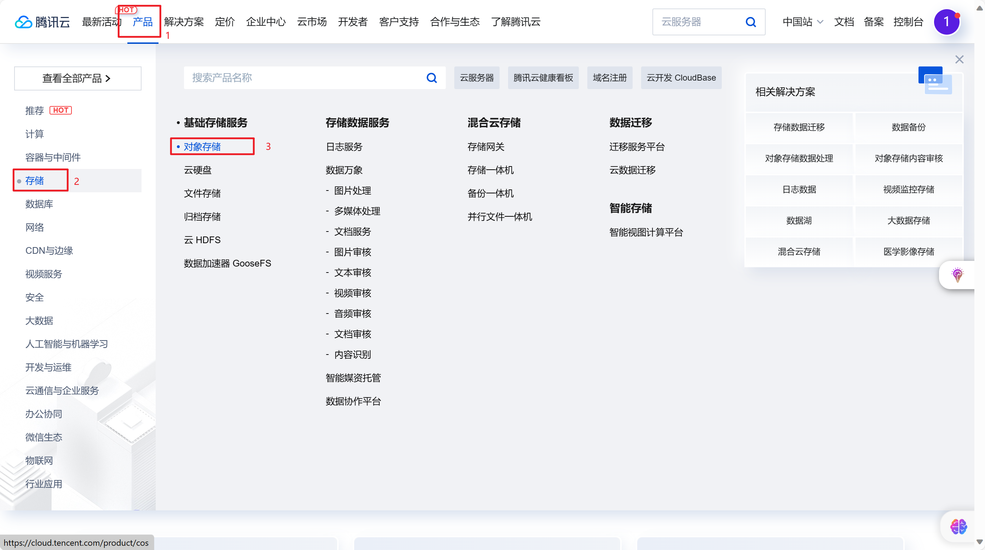Click the related solutions chat illustration icon
This screenshot has width=985, height=550.
point(935,81)
